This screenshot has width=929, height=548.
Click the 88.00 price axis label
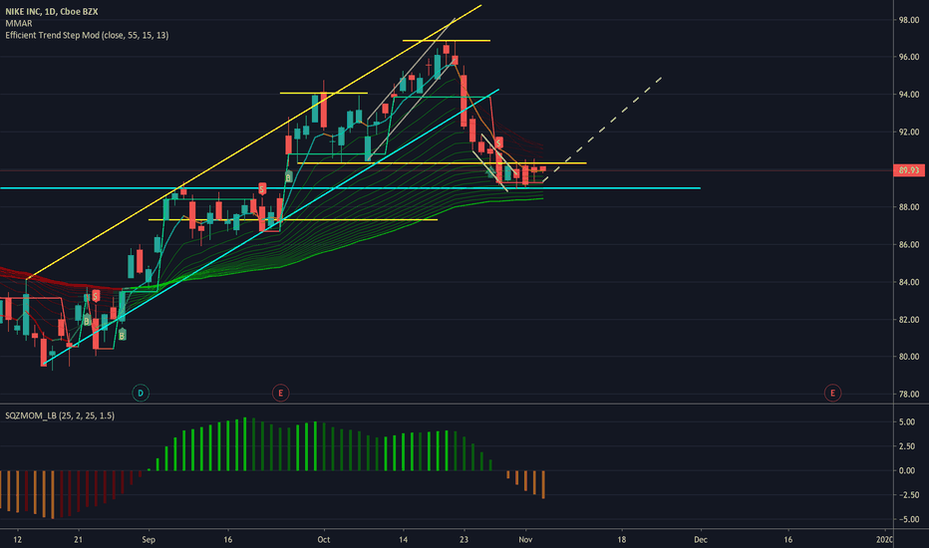pyautogui.click(x=909, y=207)
